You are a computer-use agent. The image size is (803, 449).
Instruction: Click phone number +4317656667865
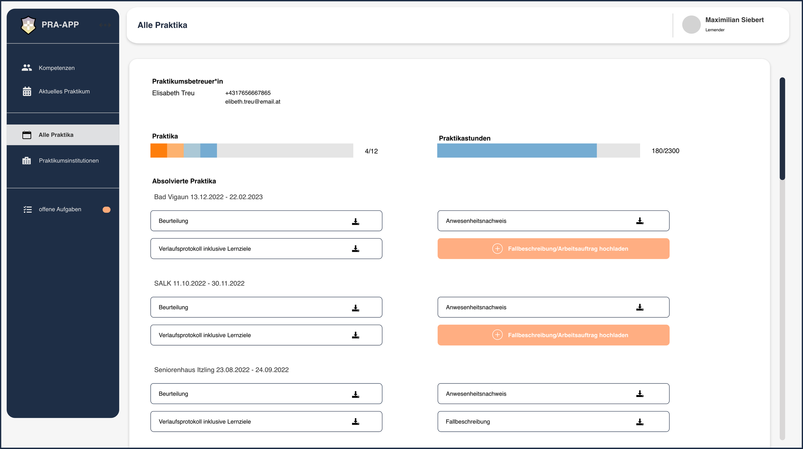(x=248, y=93)
